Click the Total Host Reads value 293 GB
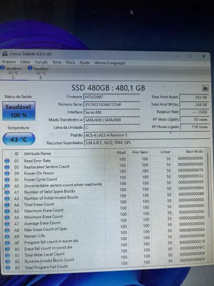Screen dimensions: 214x286 tap(194, 97)
